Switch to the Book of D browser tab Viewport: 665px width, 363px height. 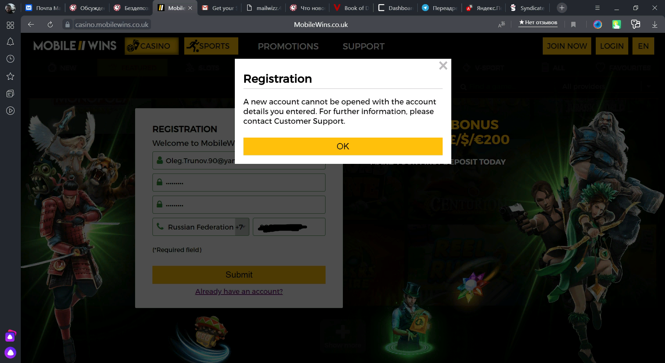[x=352, y=8]
